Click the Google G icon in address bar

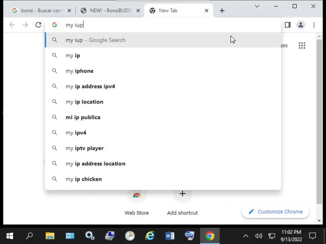click(54, 25)
